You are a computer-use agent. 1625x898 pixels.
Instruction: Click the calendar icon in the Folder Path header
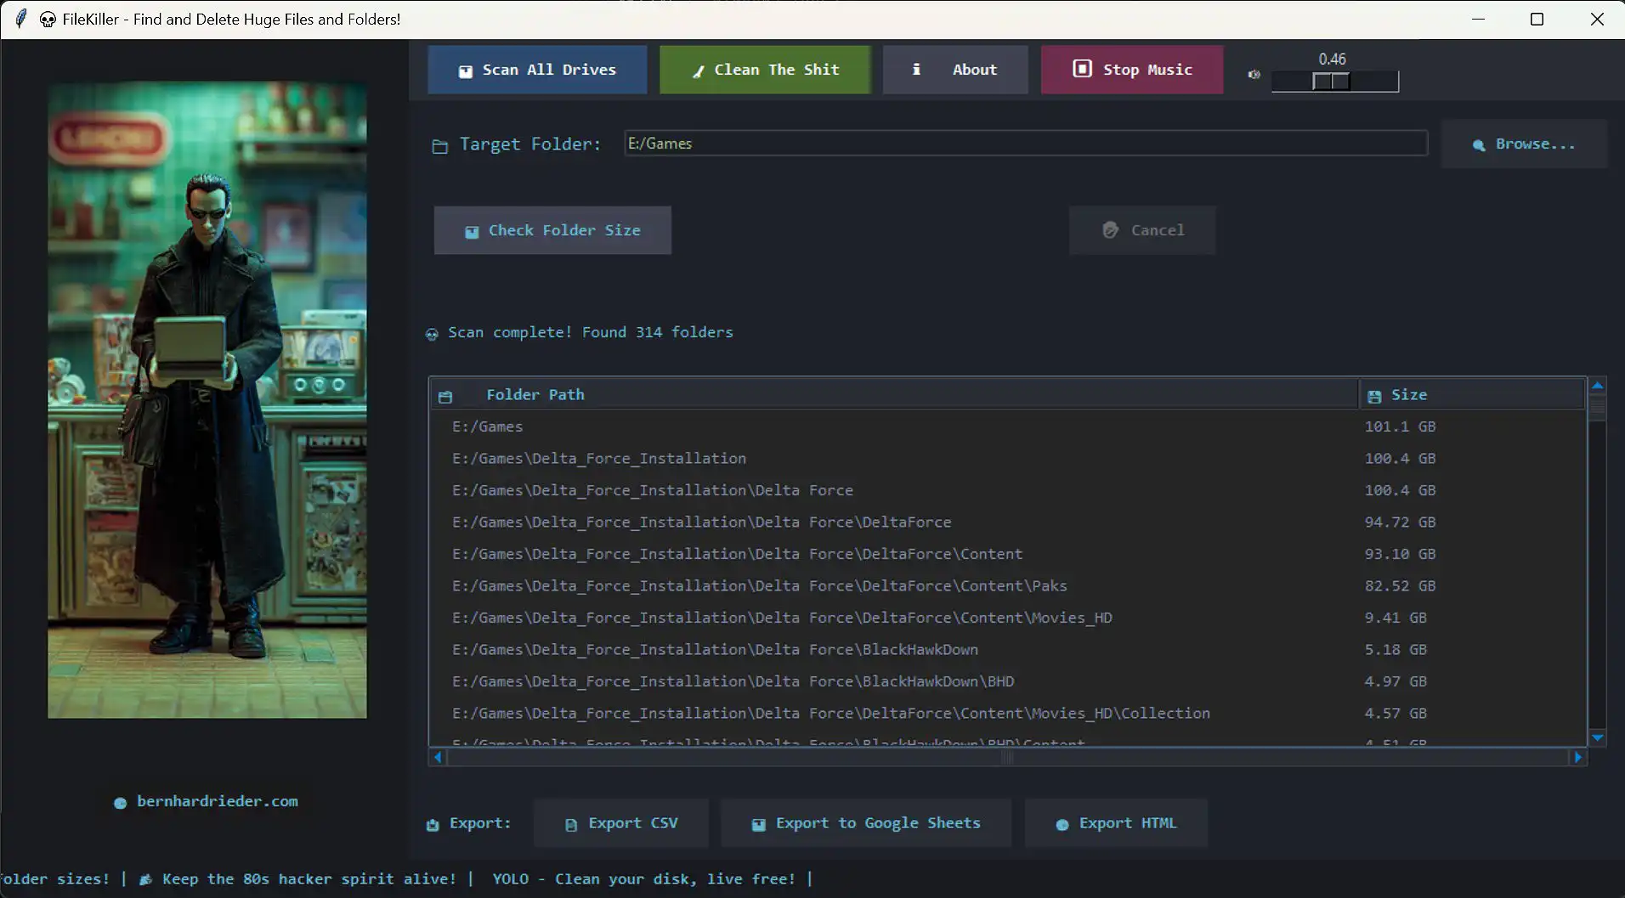pyautogui.click(x=445, y=396)
